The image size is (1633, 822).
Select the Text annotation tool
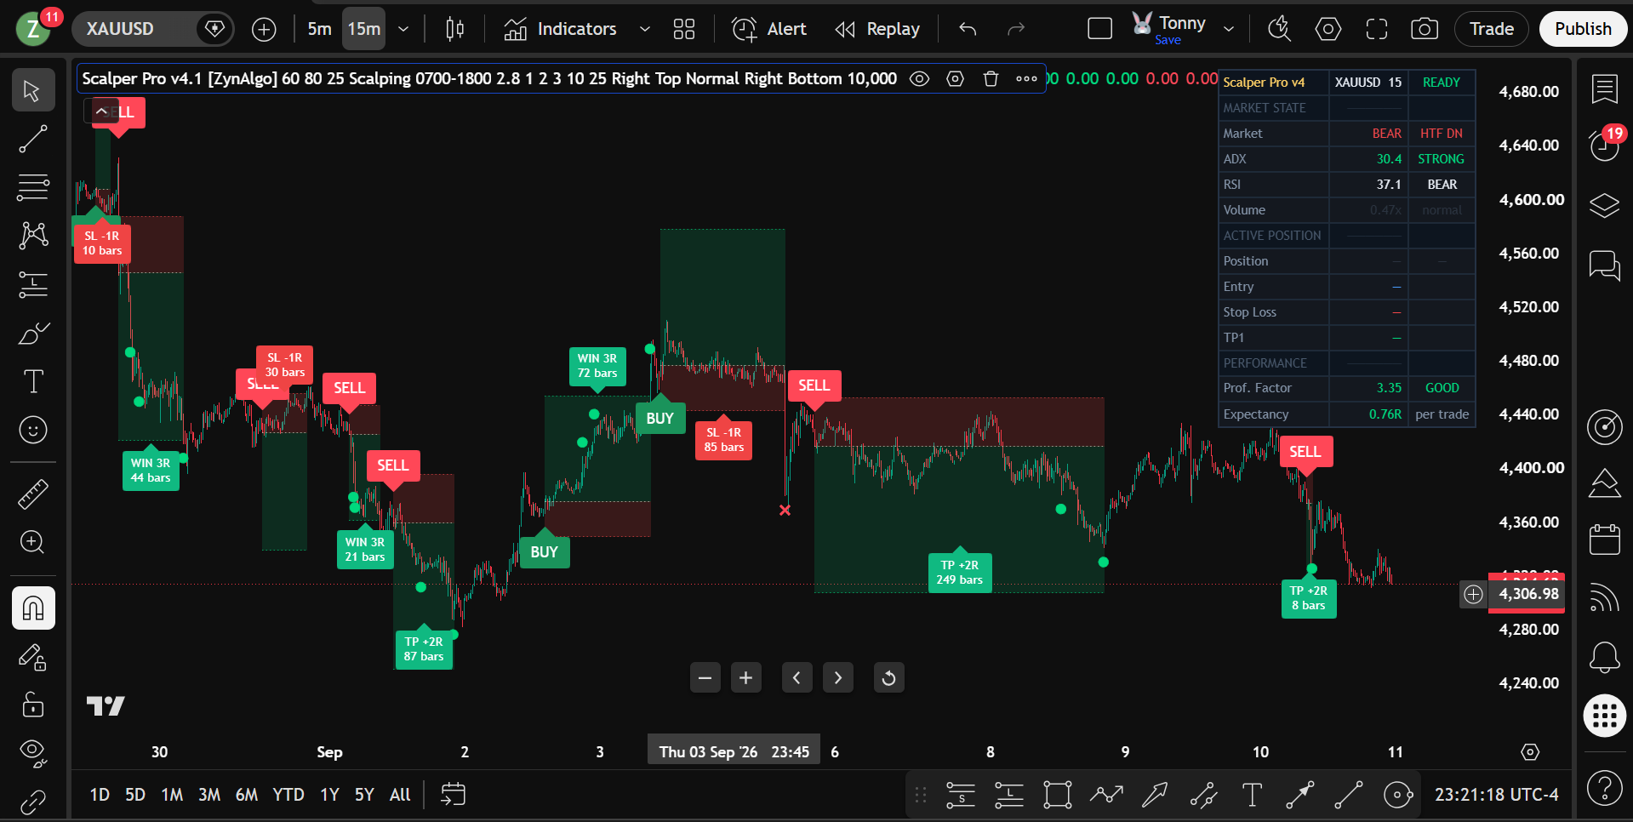[x=33, y=381]
